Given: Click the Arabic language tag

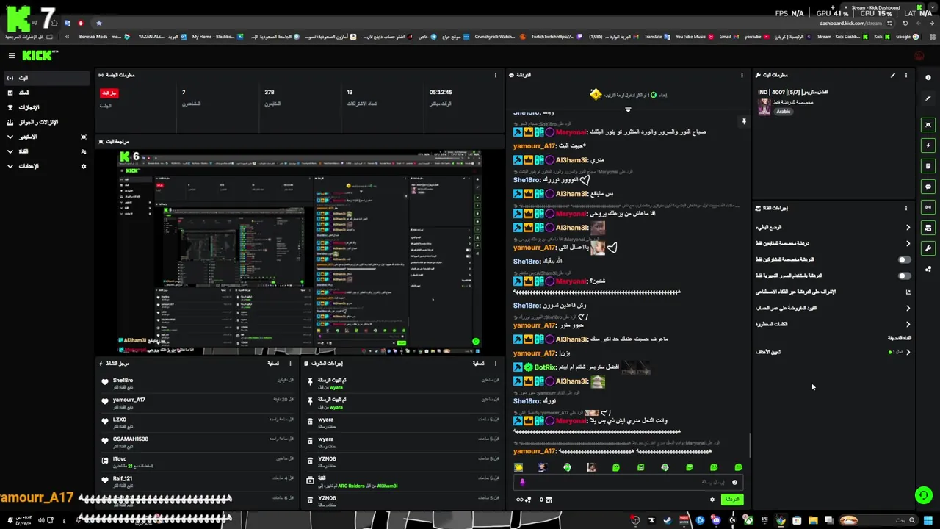Looking at the screenshot, I should coord(784,112).
